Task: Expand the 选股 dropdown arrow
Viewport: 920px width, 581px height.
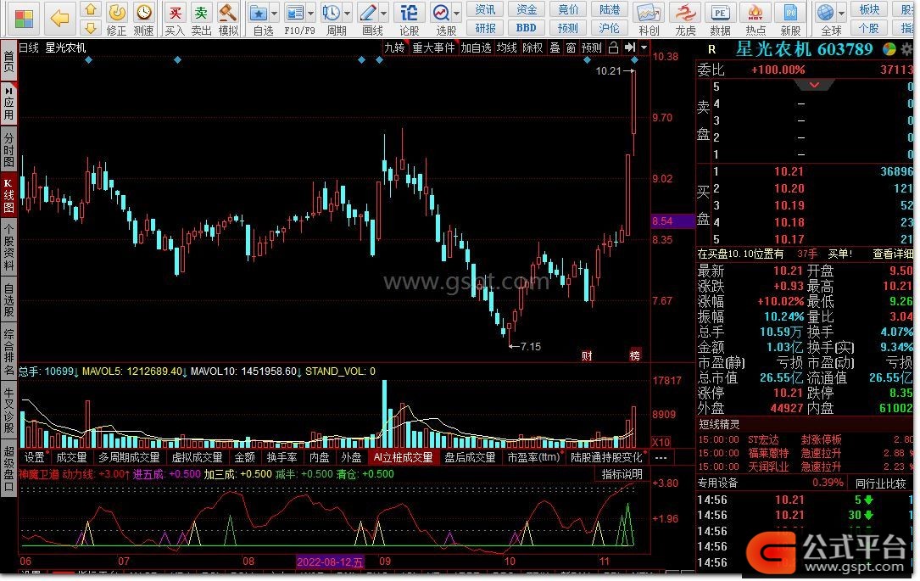Action: [x=456, y=13]
